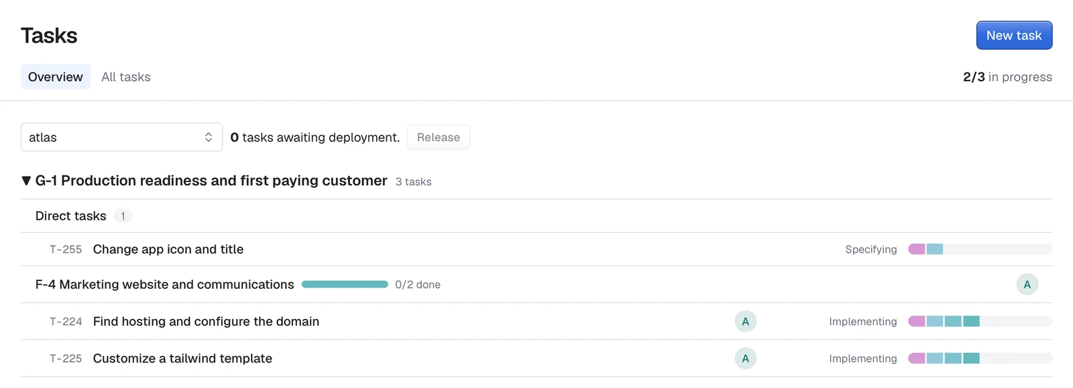Click the 3 tasks count label

click(413, 182)
